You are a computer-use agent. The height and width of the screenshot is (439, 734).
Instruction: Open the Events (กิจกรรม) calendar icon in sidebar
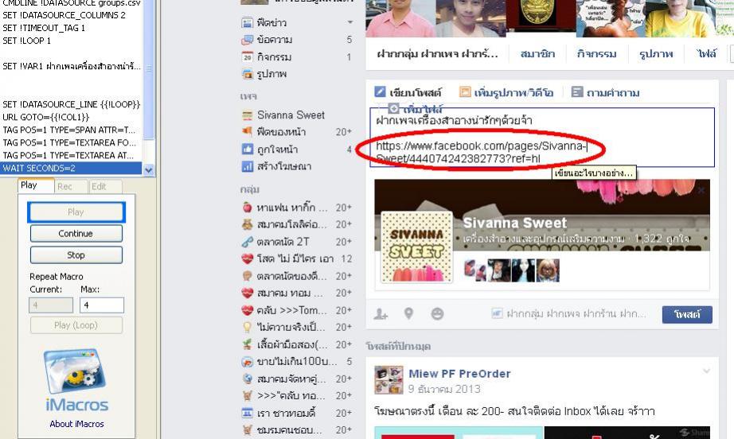point(247,57)
